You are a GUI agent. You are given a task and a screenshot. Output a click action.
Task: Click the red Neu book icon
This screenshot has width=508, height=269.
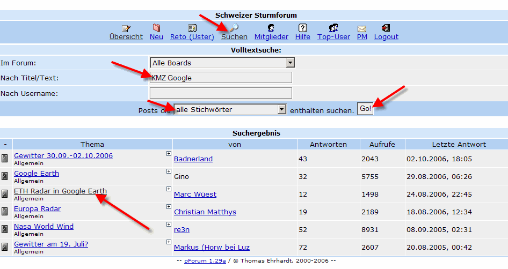[x=156, y=28]
